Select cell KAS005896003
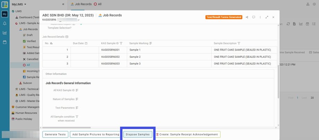 point(113,64)
